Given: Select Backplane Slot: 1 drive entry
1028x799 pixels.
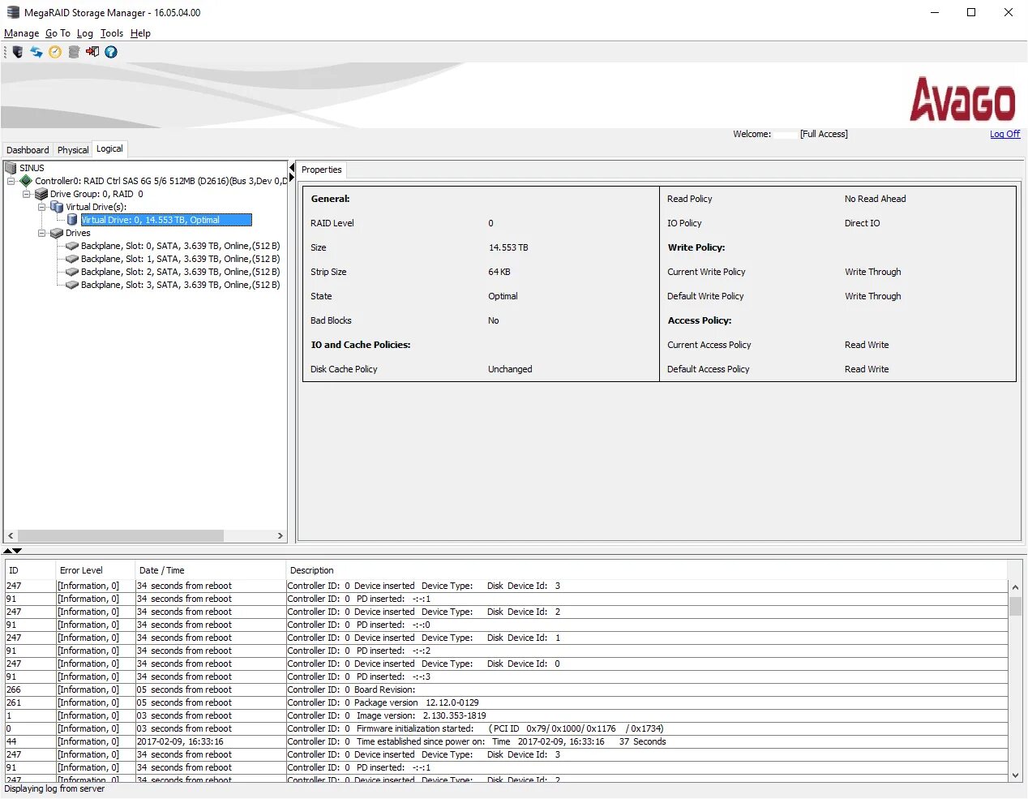Looking at the screenshot, I should [180, 259].
